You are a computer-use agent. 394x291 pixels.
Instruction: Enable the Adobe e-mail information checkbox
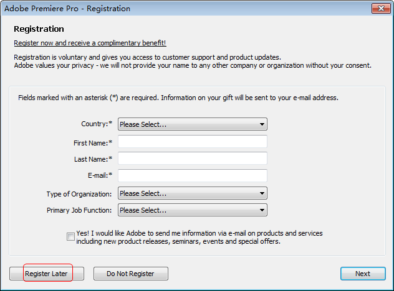point(70,236)
